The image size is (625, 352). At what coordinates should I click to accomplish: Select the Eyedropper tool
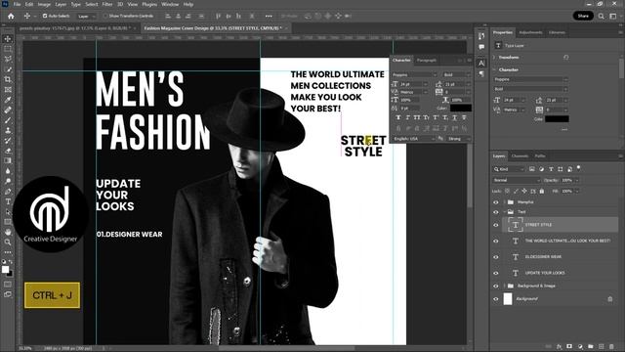point(8,100)
